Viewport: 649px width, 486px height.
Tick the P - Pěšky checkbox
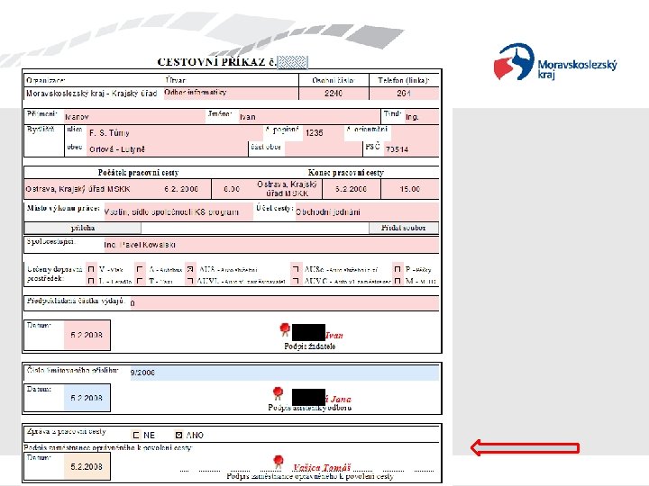(398, 269)
